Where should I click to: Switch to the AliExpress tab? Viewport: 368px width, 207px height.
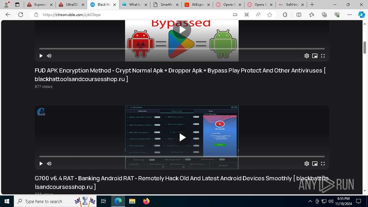[x=198, y=5]
